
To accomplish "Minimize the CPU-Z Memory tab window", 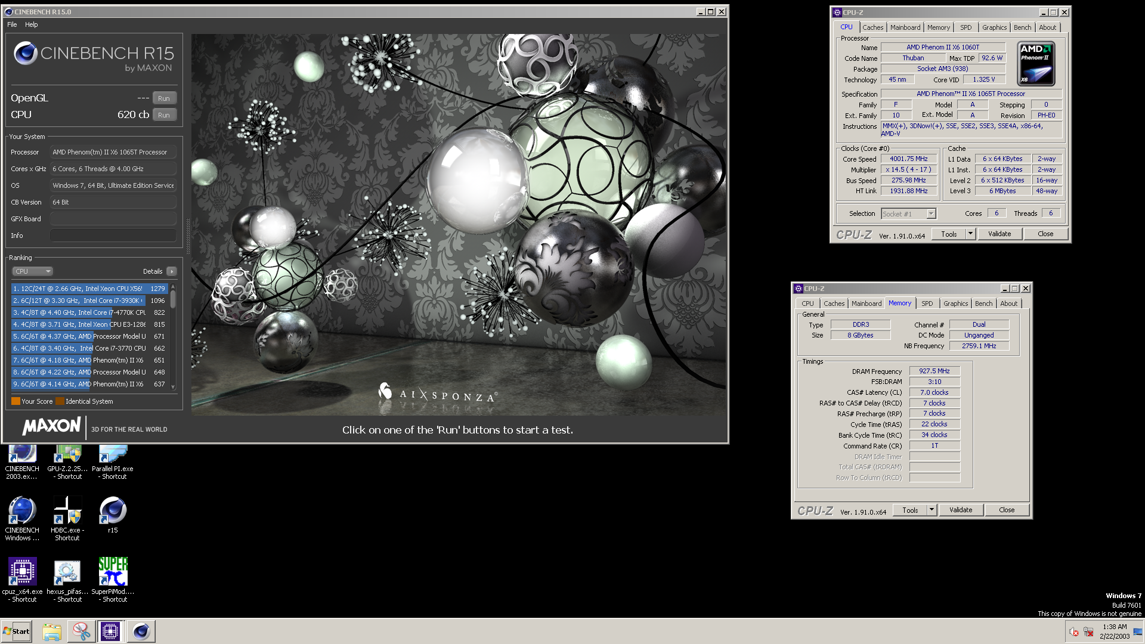I will [x=1004, y=289].
